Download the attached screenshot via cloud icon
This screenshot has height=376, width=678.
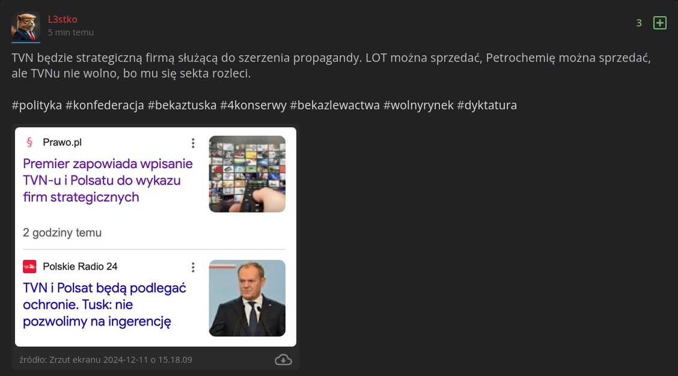click(x=283, y=360)
